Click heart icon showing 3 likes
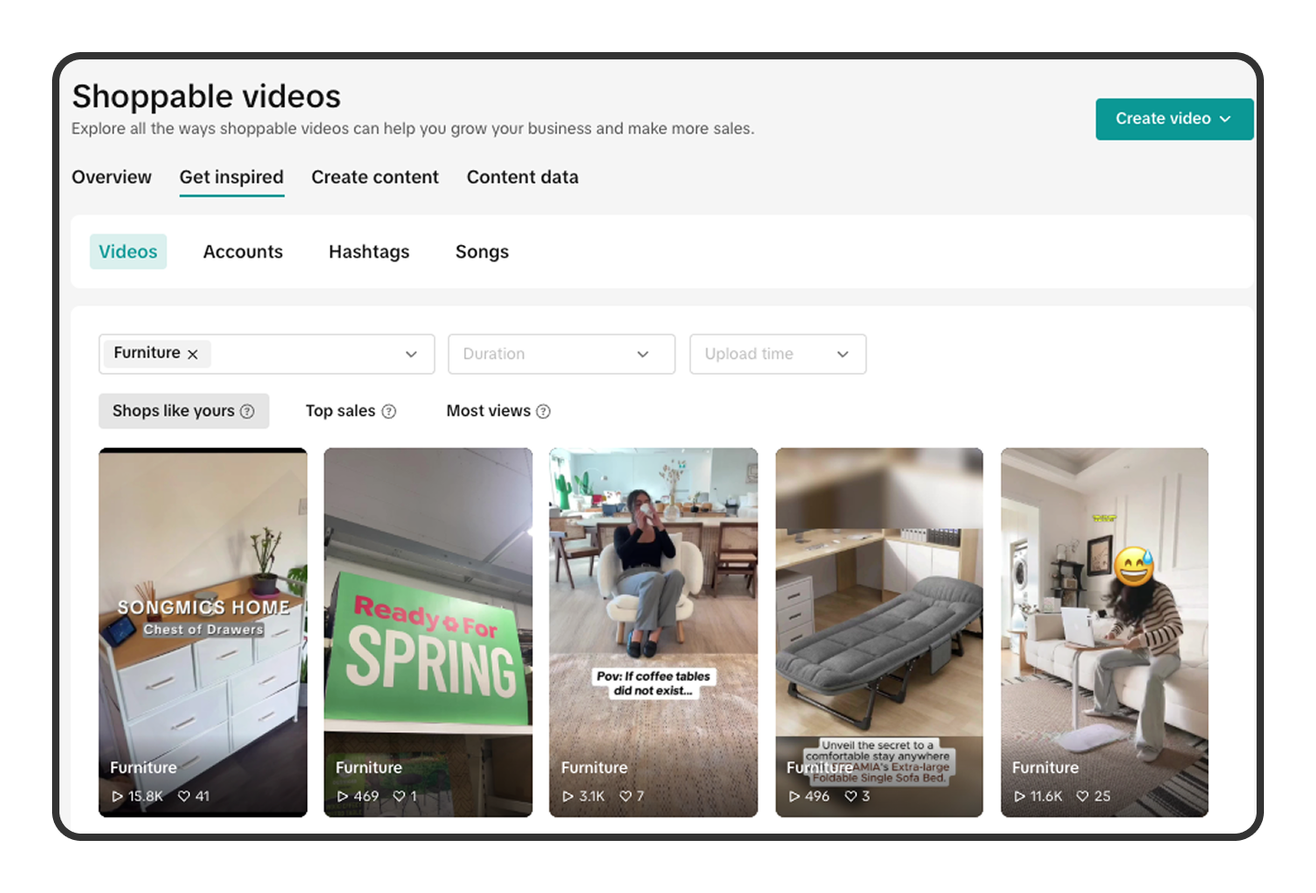 click(x=851, y=797)
